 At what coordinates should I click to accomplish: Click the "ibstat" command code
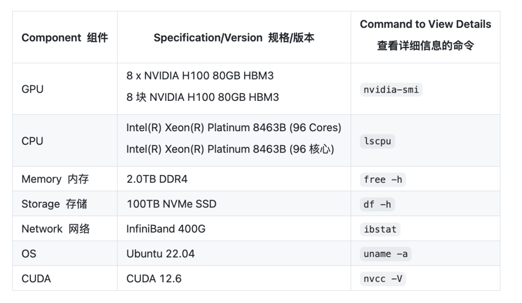pyautogui.click(x=380, y=229)
